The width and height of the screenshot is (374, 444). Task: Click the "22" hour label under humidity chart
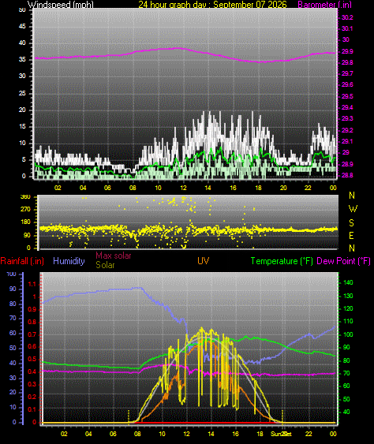(309, 434)
